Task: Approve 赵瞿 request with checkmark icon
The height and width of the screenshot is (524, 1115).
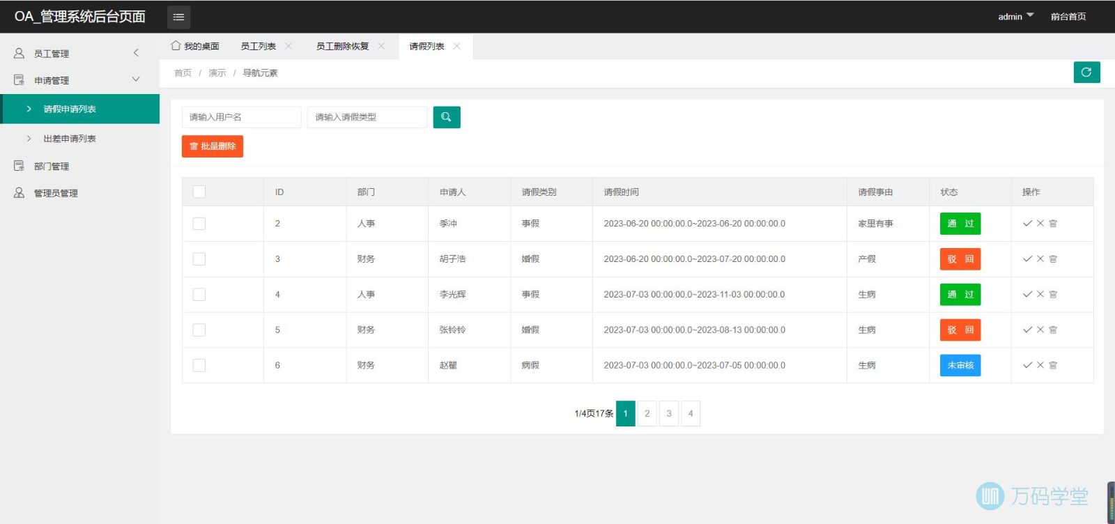Action: pyautogui.click(x=1027, y=365)
